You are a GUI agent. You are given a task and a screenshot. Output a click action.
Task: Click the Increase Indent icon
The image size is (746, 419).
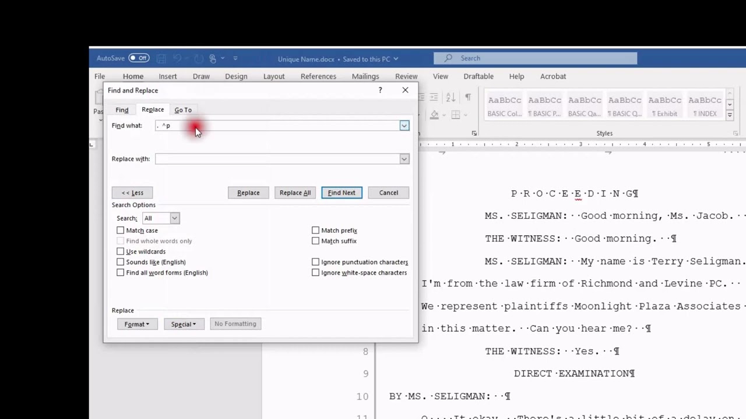pyautogui.click(x=434, y=98)
